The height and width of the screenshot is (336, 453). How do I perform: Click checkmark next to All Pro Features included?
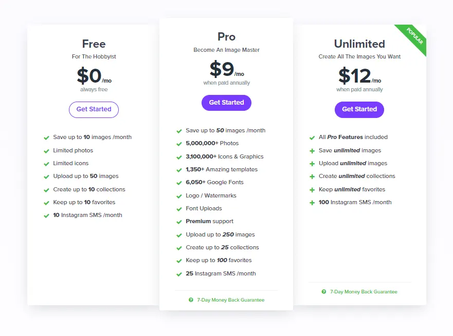(312, 137)
